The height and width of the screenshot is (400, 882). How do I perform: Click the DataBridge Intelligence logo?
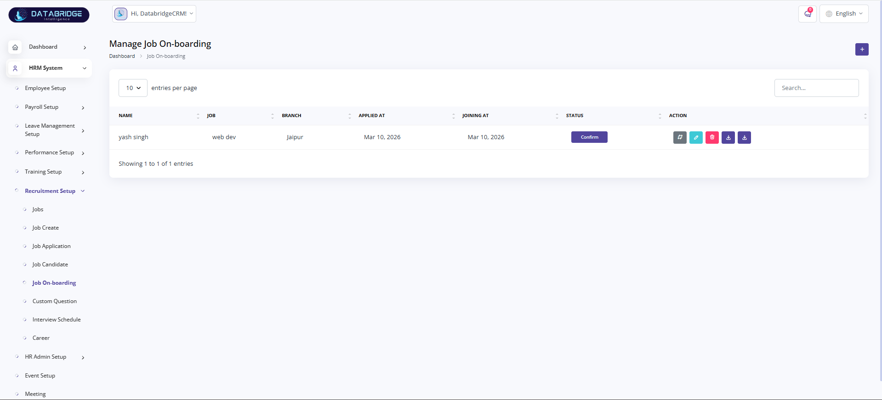click(49, 15)
